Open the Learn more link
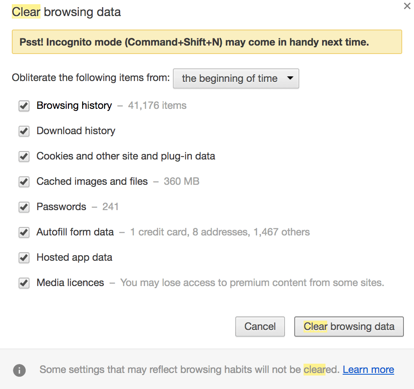This screenshot has width=414, height=389. point(368,370)
